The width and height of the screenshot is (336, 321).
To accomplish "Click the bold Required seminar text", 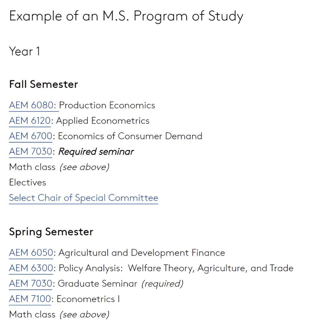I will [x=96, y=152].
